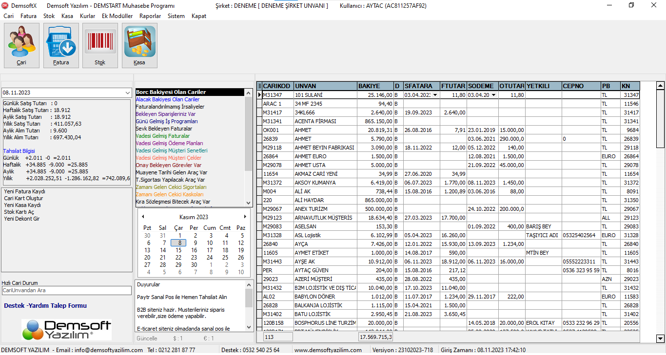Click www.demsoftyazilim.com in status bar

point(328,350)
